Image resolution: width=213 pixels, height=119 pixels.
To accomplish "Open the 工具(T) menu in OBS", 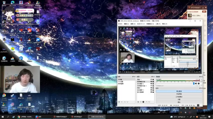I will [158, 24].
